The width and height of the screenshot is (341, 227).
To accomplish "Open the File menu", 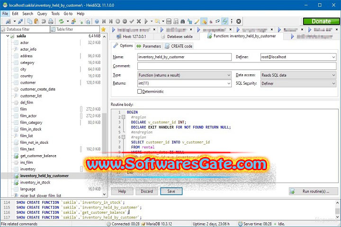I will pyautogui.click(x=5, y=13).
